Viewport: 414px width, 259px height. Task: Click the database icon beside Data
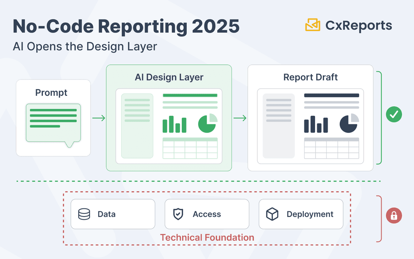84,214
